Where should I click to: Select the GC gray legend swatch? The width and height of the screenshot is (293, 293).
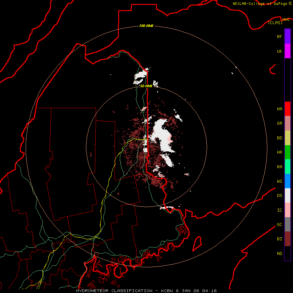[287, 224]
